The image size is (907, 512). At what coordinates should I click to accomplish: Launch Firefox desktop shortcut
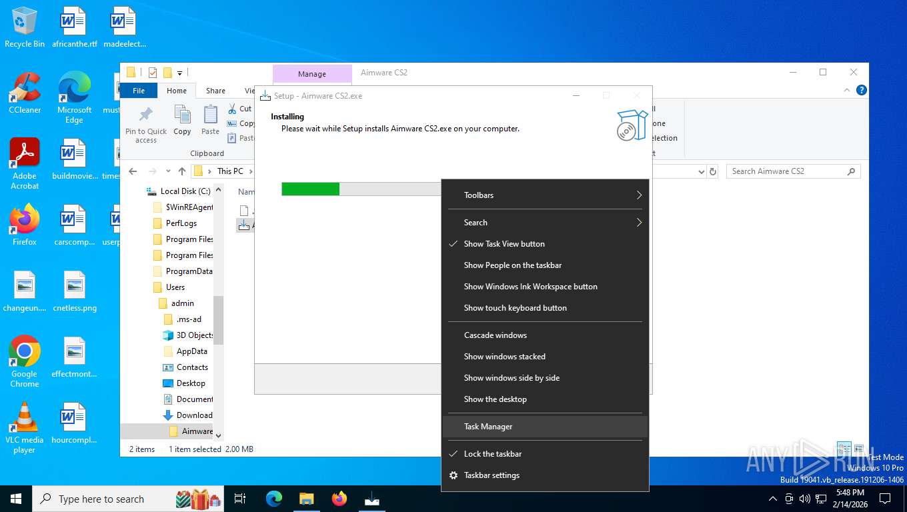point(25,225)
